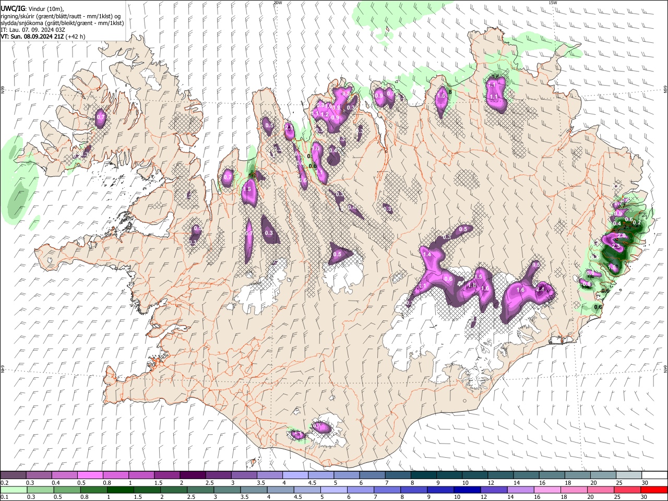Image resolution: width=668 pixels, height=501 pixels.
Task: Click the 0.1 label on the rain scale
Action: coord(5,497)
